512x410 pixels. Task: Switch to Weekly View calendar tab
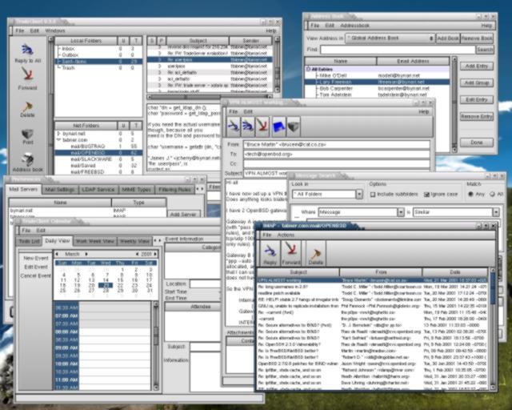(x=135, y=241)
